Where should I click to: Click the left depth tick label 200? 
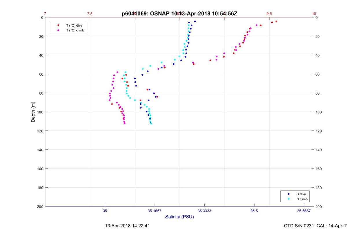[x=40, y=207]
